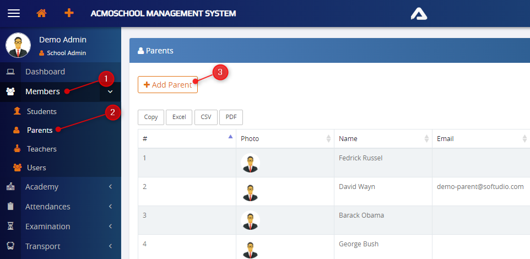This screenshot has height=259, width=530.
Task: Export table using Excel button
Action: pyautogui.click(x=179, y=117)
